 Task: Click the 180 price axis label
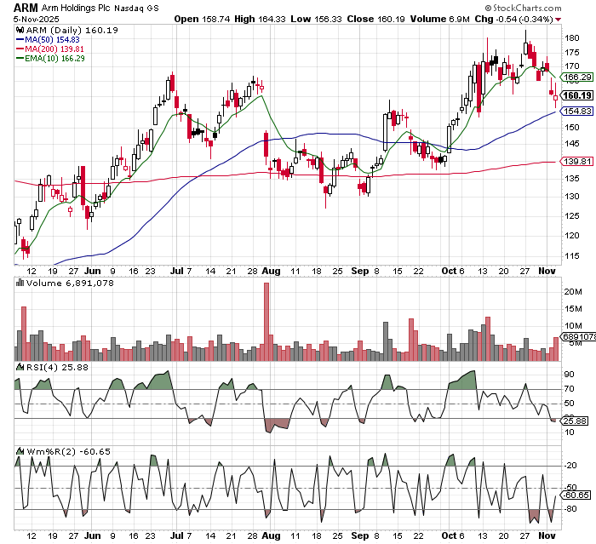[x=572, y=38]
